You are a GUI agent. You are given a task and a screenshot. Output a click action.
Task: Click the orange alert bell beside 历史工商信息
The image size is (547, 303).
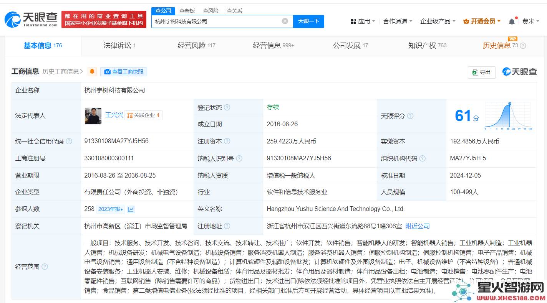[92, 72]
